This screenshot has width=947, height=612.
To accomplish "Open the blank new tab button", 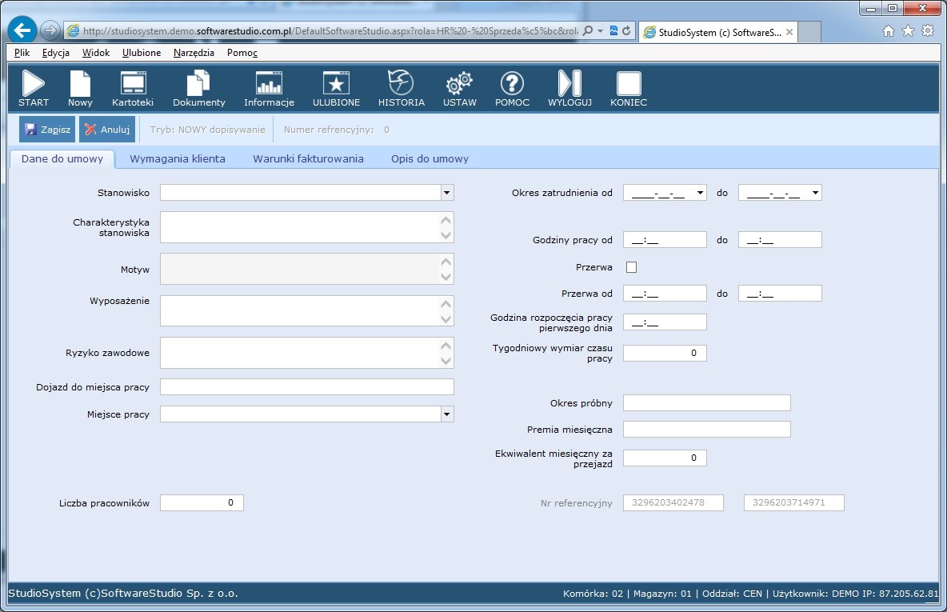I will (809, 32).
